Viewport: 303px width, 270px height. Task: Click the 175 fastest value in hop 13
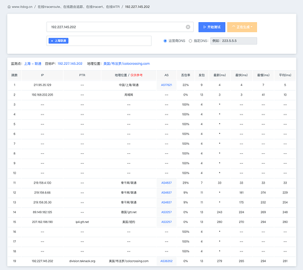[x=241, y=202]
